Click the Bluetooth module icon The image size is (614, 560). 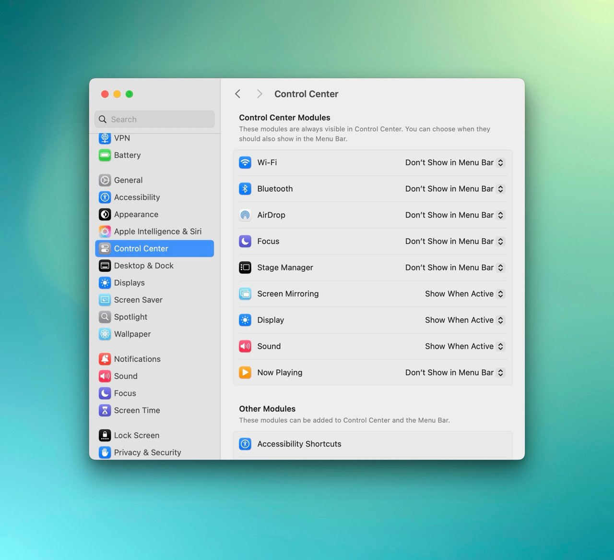[245, 189]
